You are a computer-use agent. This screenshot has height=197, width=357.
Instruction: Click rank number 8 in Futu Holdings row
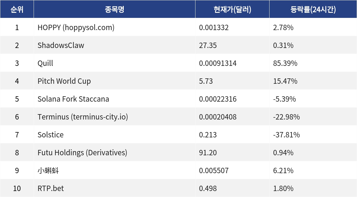coord(17,153)
